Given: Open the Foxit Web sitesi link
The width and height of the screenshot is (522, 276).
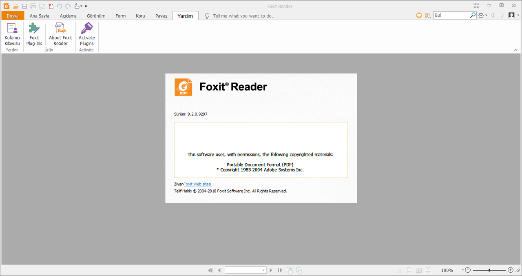Looking at the screenshot, I should pos(197,184).
